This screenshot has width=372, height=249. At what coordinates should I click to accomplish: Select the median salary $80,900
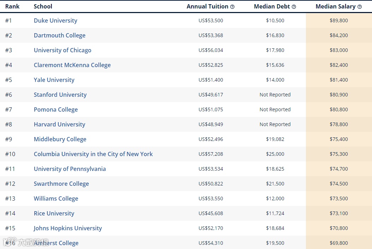tap(339, 95)
